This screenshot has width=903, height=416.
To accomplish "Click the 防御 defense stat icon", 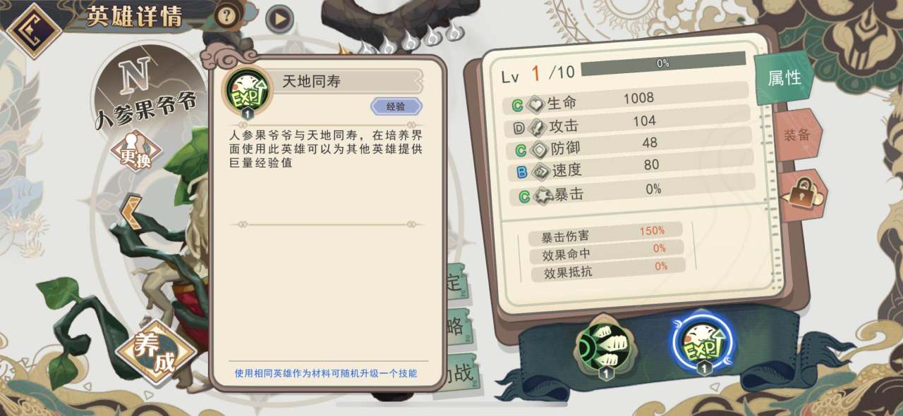I will [539, 149].
